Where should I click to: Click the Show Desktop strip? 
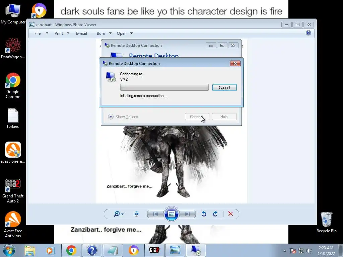340,251
